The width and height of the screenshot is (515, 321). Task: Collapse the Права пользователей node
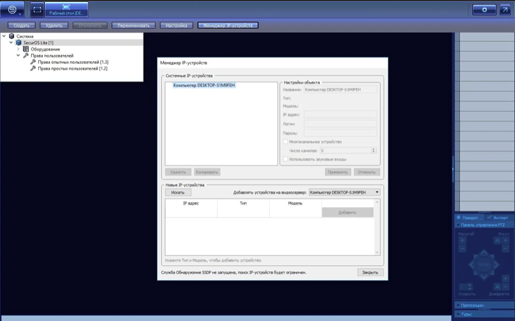[19, 56]
